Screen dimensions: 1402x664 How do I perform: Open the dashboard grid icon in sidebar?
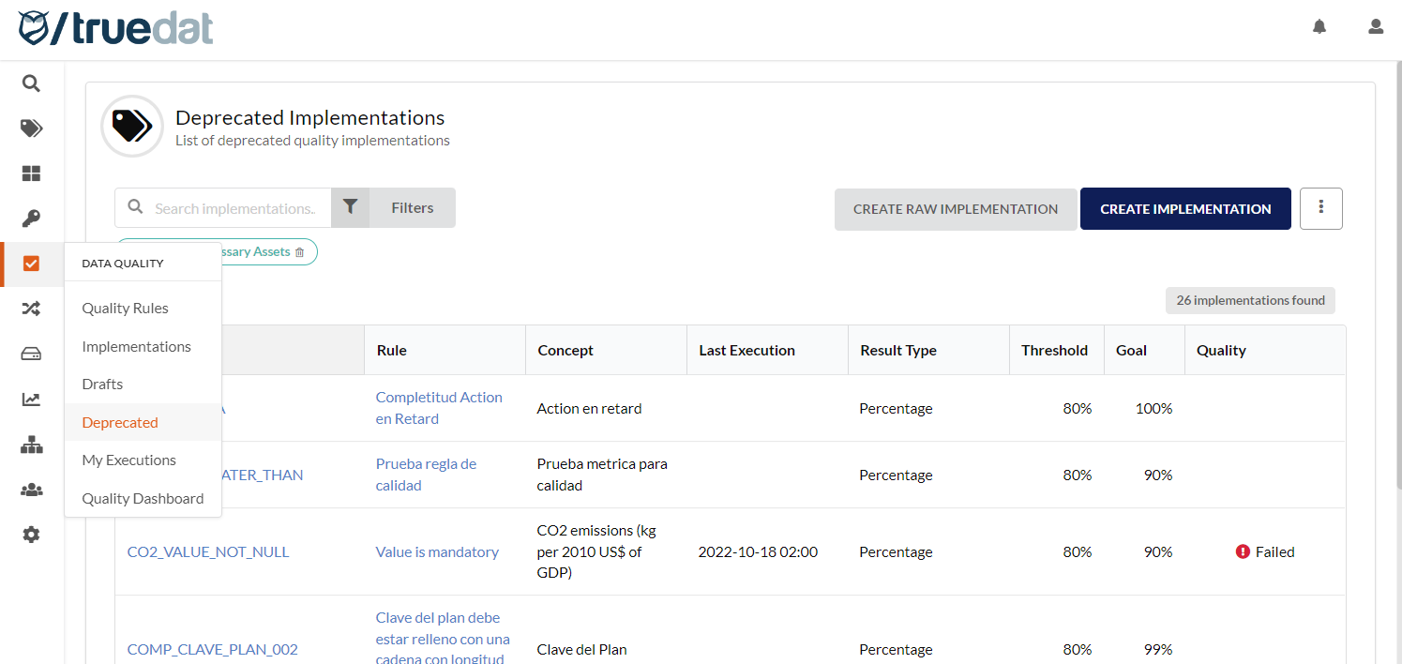tap(31, 174)
